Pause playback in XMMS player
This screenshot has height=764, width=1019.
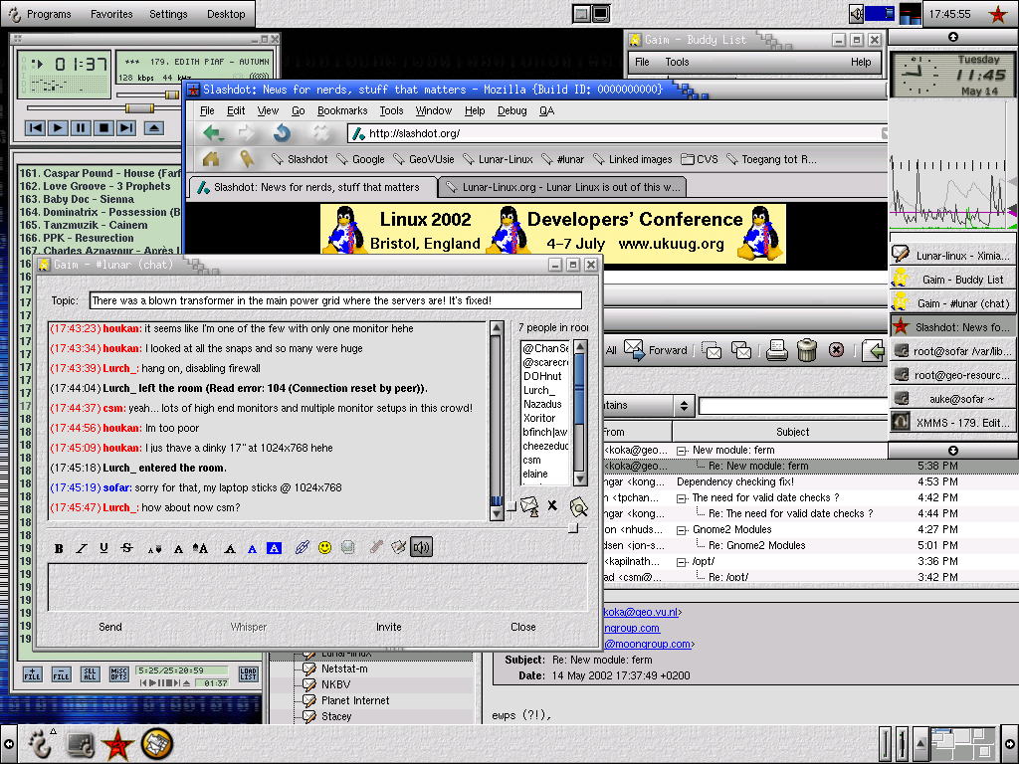[81, 127]
